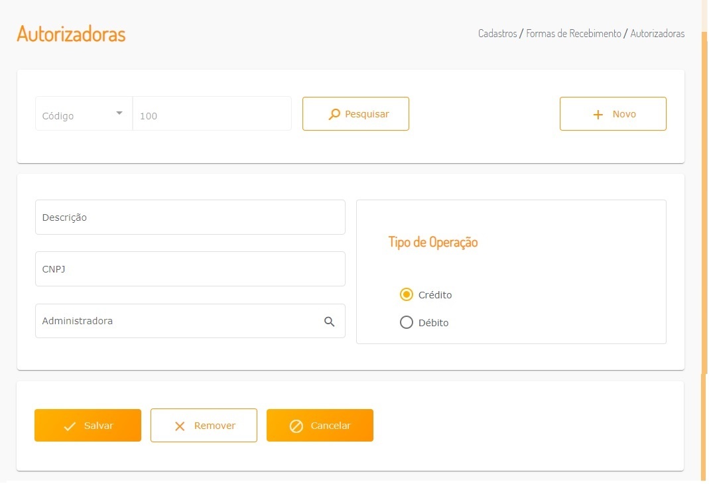
Task: Click the plus icon on Novo button
Action: click(598, 115)
